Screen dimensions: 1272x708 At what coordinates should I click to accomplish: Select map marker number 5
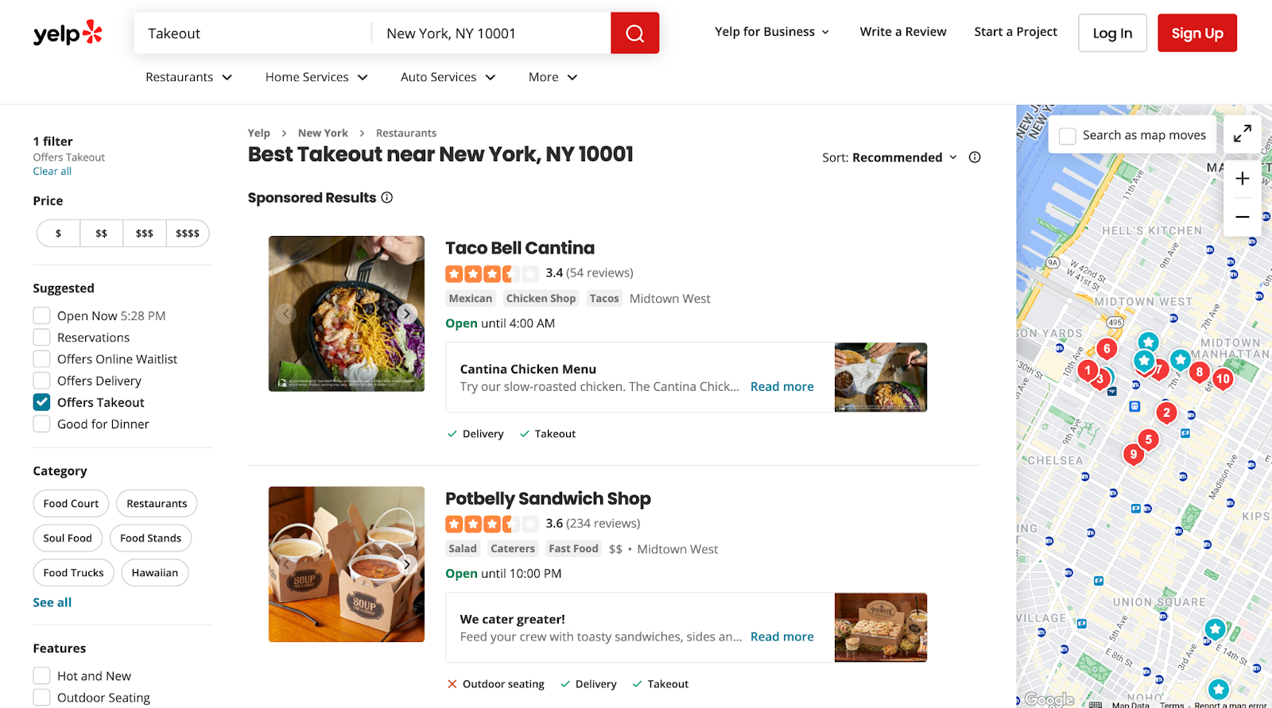(1148, 439)
